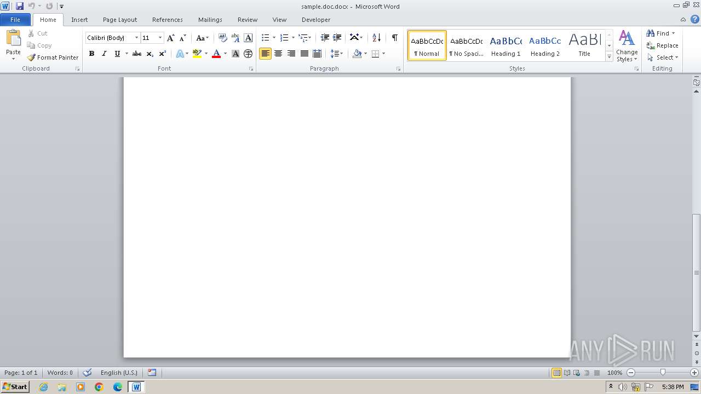
Task: Select the Format Painter tool
Action: click(x=53, y=57)
